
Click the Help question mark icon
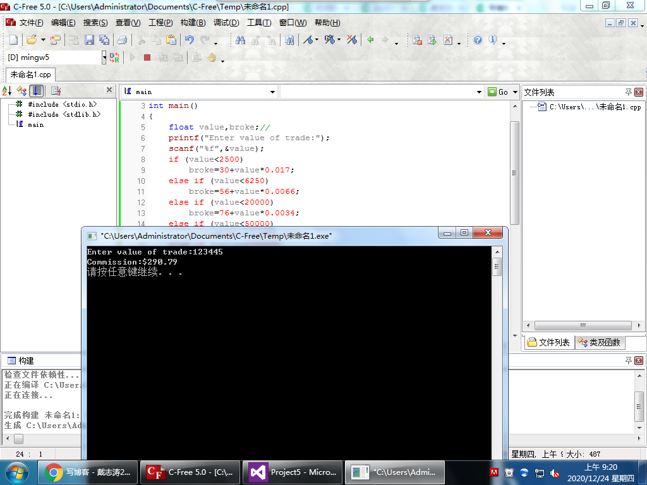[x=478, y=40]
